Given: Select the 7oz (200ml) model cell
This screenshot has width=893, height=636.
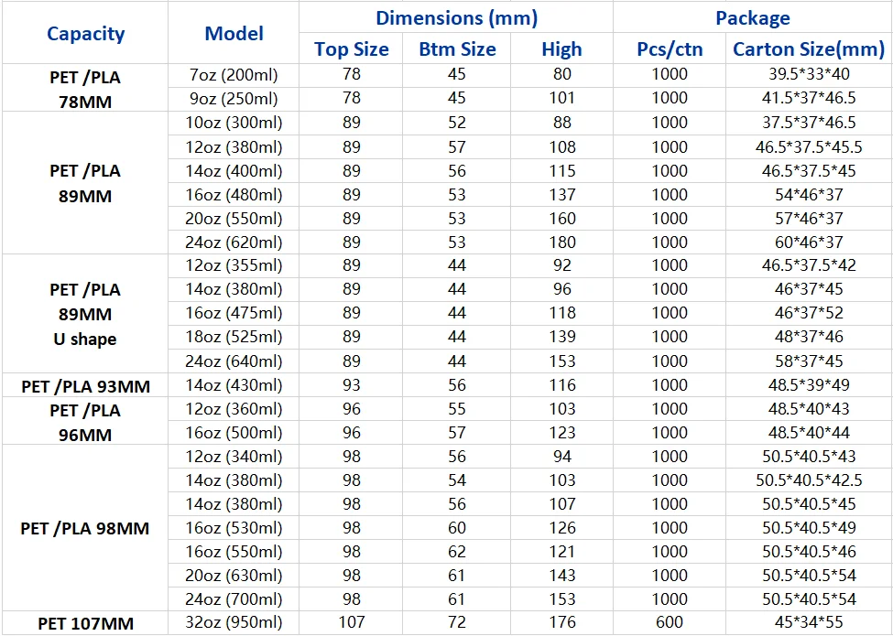Looking at the screenshot, I should pos(234,74).
